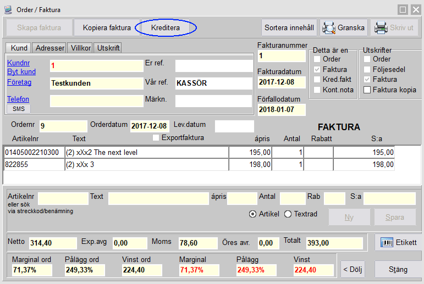Click the Kreditera button
Viewport: 424px width, 284px height.
click(166, 27)
